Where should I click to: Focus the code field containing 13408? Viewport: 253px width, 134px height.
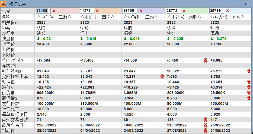[x=43, y=11]
